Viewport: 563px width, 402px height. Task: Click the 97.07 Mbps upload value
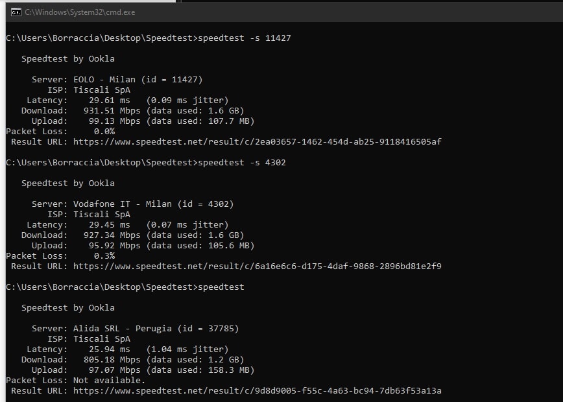[x=115, y=370]
